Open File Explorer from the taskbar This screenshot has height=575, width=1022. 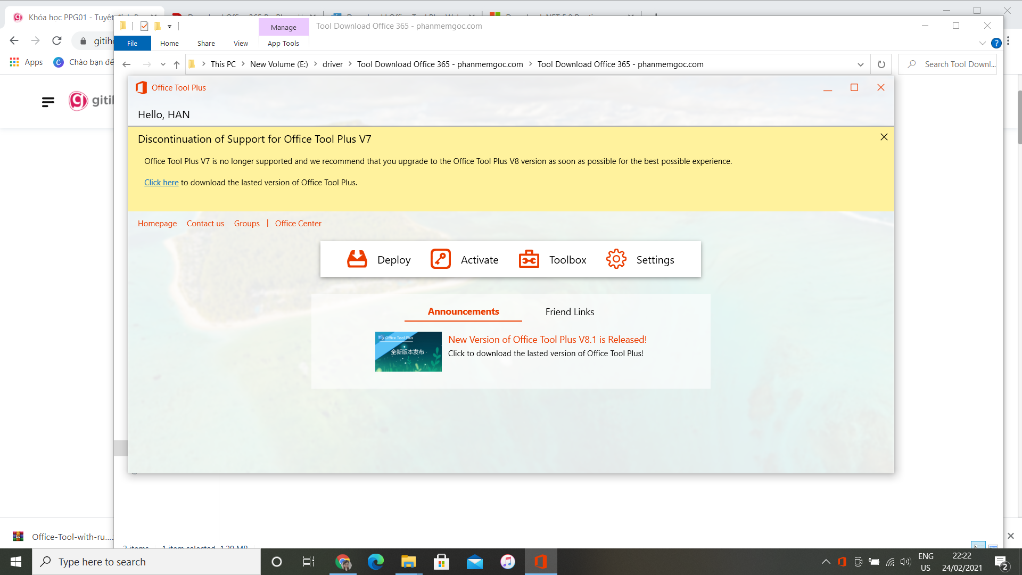[408, 562]
